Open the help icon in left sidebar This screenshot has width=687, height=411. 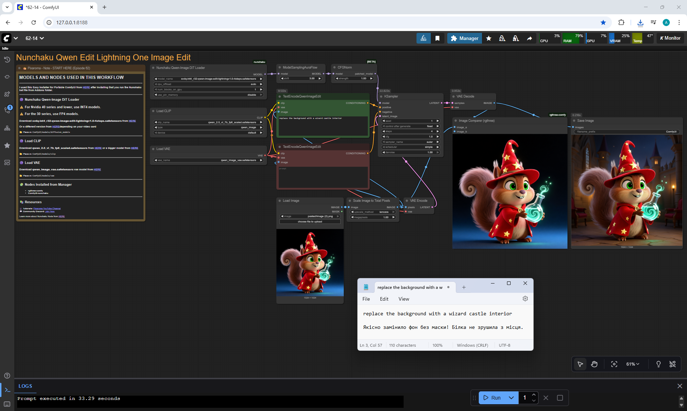[7, 376]
